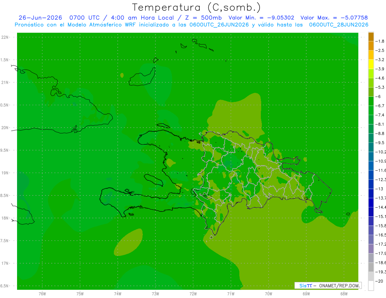Select the white legend swatch below -20

[371, 286]
